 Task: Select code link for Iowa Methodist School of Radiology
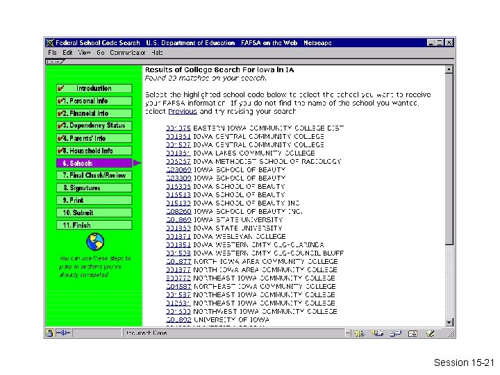[178, 161]
